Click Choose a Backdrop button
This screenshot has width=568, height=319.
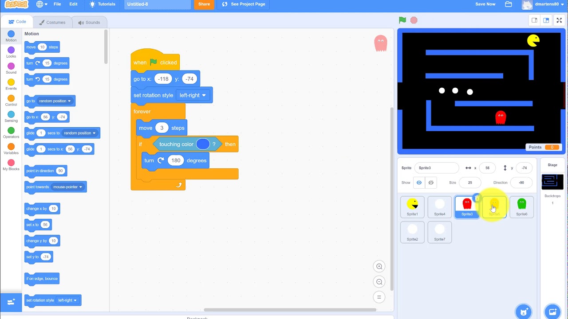click(x=552, y=312)
